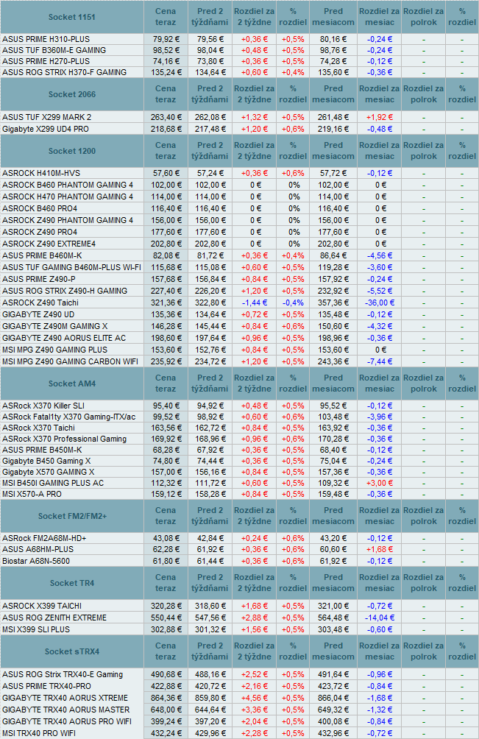Click ASRock X370 Professional Gaming name

point(64,439)
